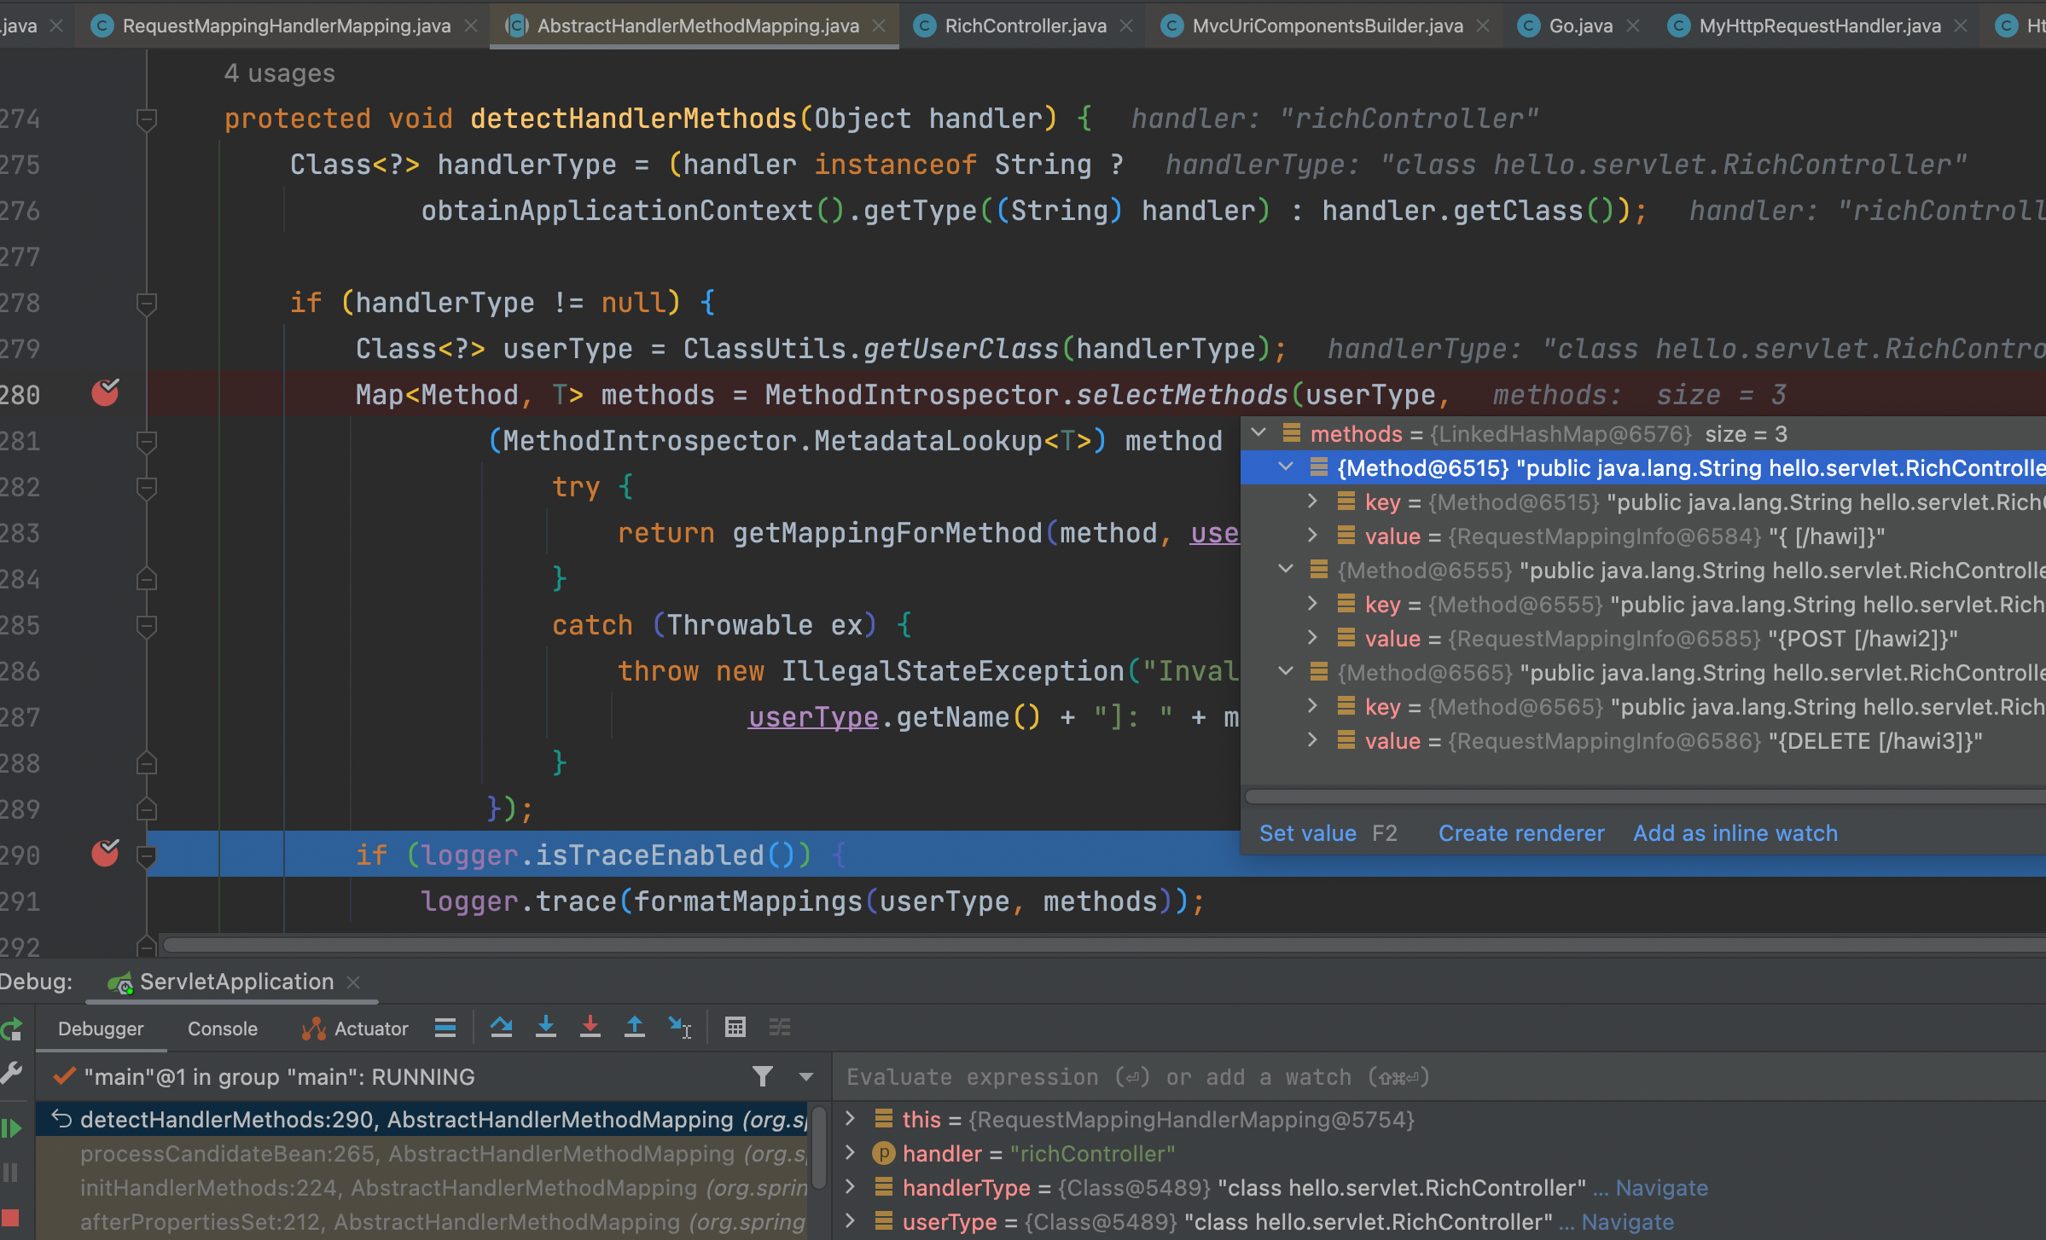The height and width of the screenshot is (1240, 2046).
Task: Click the red Force Step Into icon
Action: (590, 1028)
